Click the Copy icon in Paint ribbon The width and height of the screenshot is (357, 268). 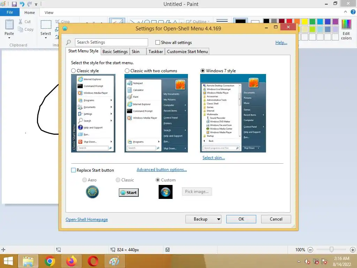tap(21, 29)
